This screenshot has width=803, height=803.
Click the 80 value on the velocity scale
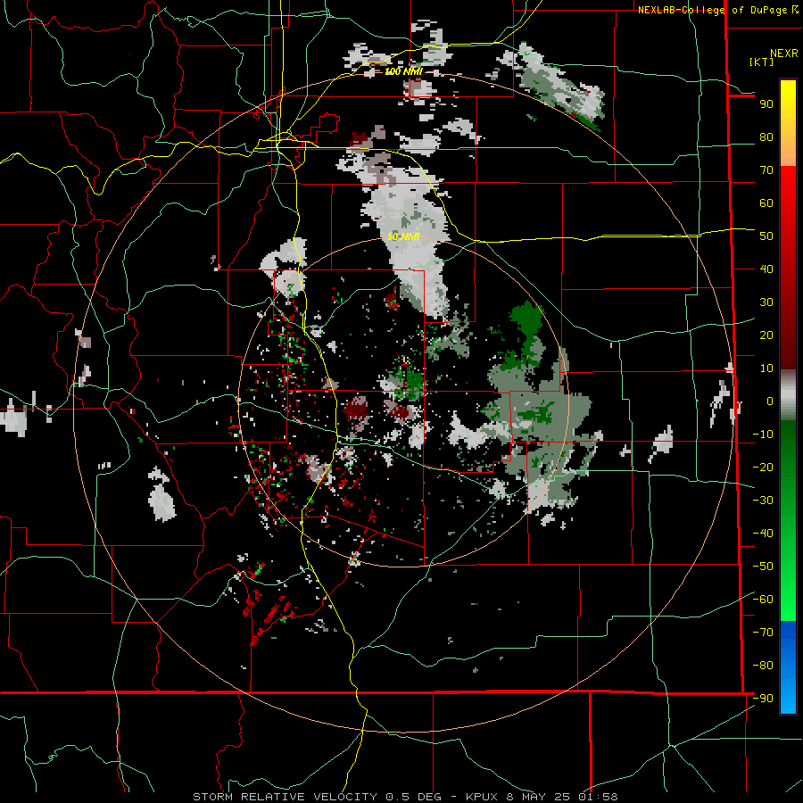point(766,137)
